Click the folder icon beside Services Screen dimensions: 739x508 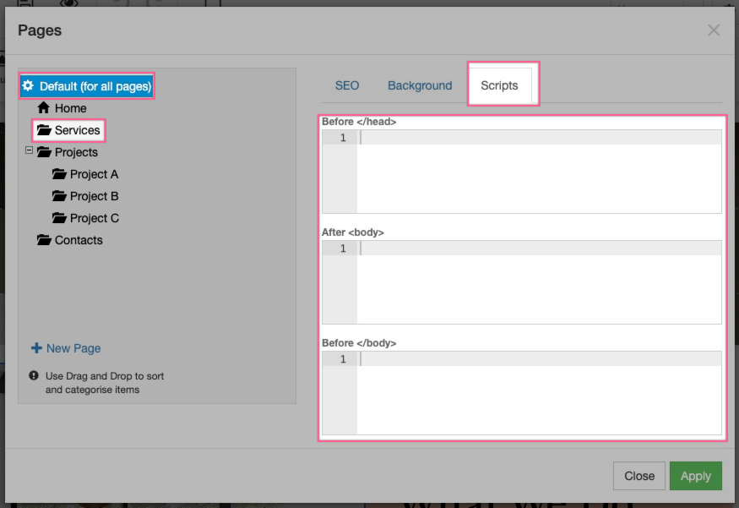coord(44,129)
